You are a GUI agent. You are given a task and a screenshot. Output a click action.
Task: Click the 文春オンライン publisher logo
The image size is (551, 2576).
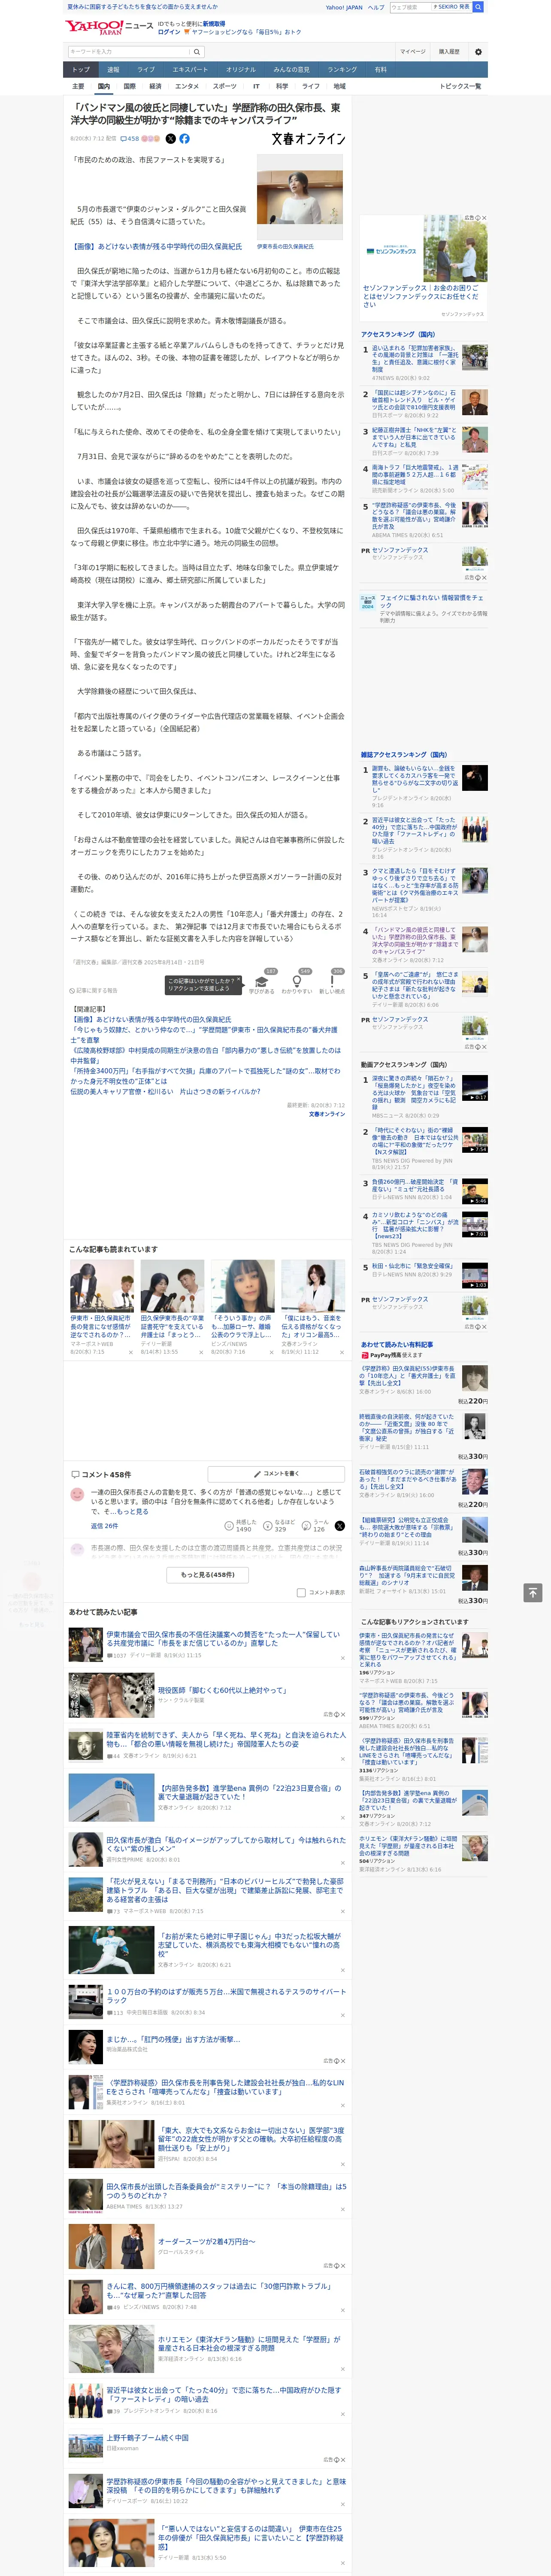point(308,139)
